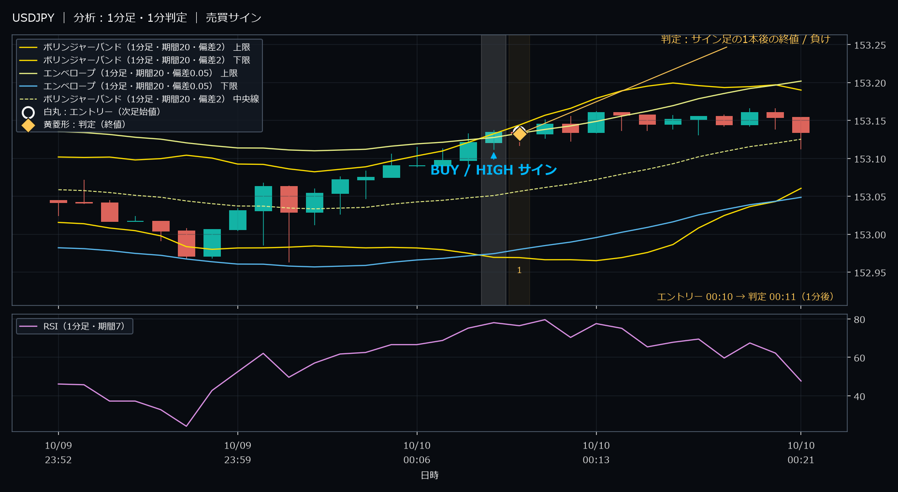Image resolution: width=898 pixels, height=492 pixels.
Task: Click the 10/09 23:59 time axis label
Action: (x=237, y=453)
